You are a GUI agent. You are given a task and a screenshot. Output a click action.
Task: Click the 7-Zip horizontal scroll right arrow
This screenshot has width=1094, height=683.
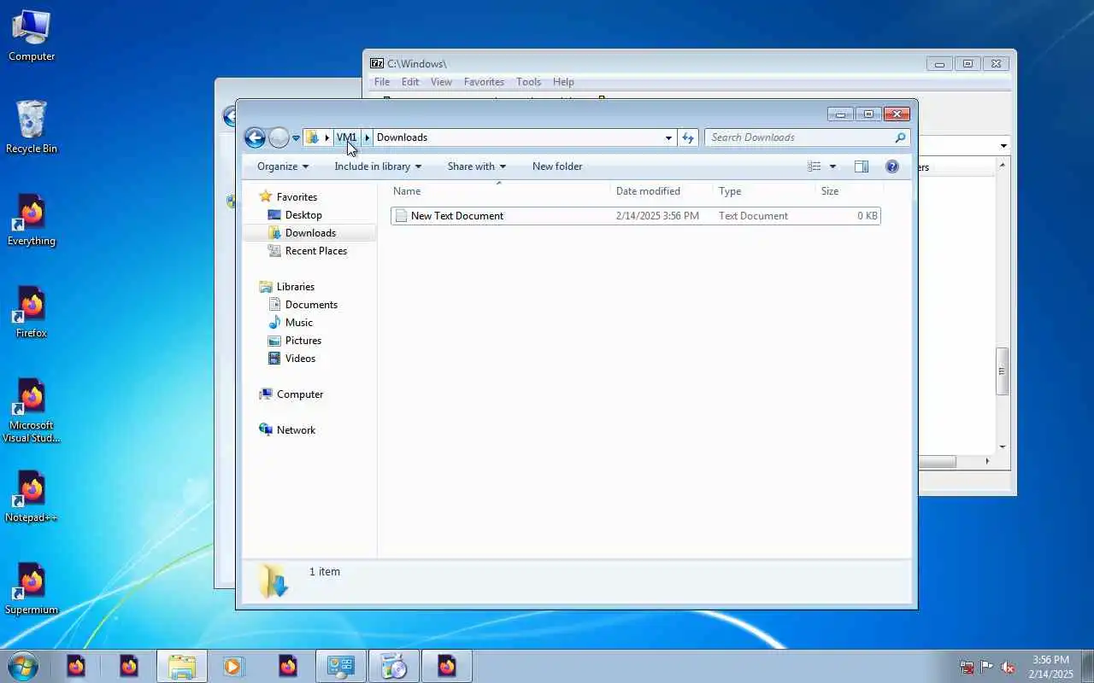(x=987, y=461)
